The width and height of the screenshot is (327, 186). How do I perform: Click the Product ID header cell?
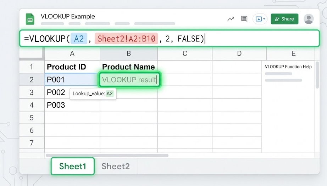coord(72,67)
